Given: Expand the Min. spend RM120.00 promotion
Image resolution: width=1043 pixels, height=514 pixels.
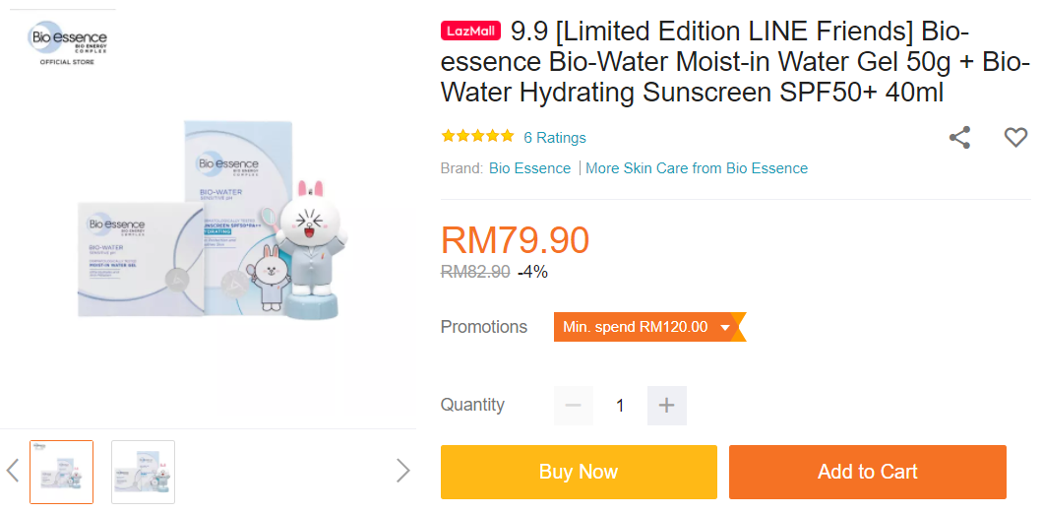Looking at the screenshot, I should [x=648, y=327].
